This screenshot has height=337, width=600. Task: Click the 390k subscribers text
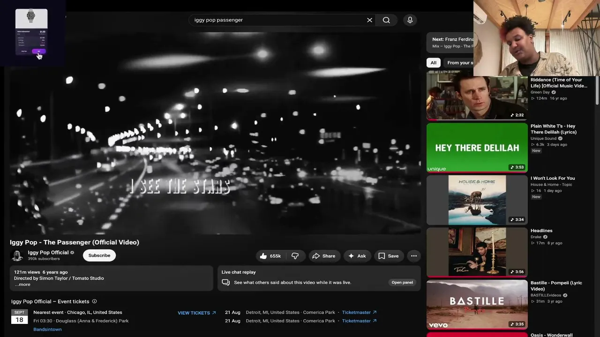(x=44, y=259)
